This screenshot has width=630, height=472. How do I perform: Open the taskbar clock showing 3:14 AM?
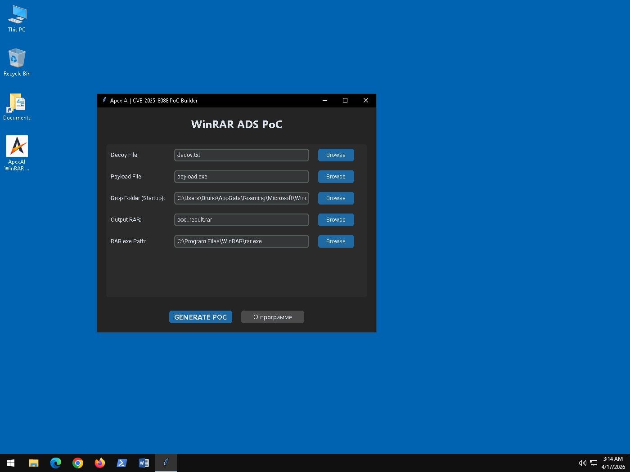click(x=613, y=463)
